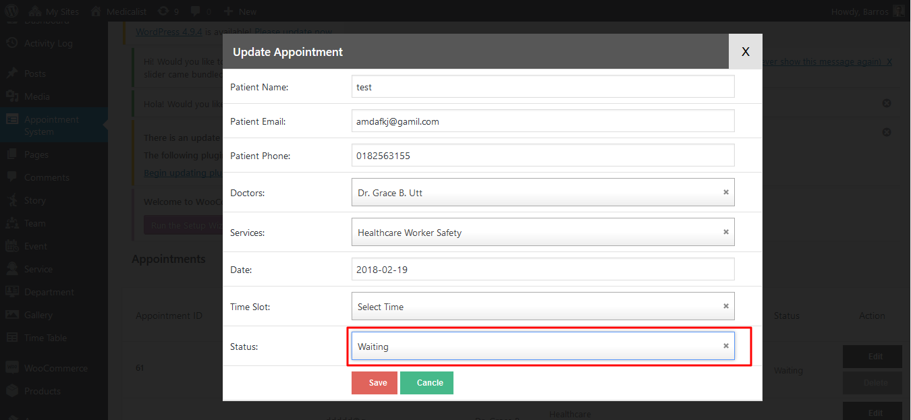The width and height of the screenshot is (911, 420).
Task: Dismiss the notice with top circled x icon
Action: (887, 103)
